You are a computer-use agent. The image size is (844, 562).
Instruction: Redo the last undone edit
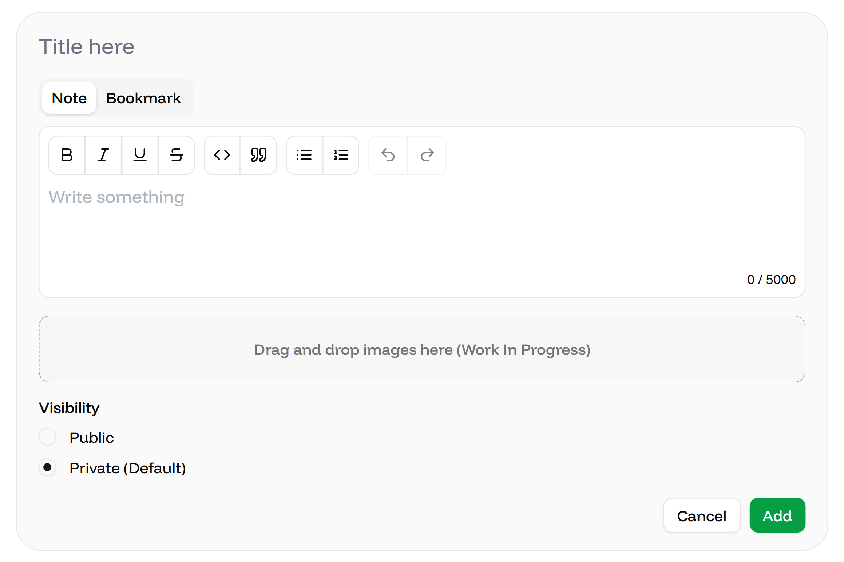427,155
